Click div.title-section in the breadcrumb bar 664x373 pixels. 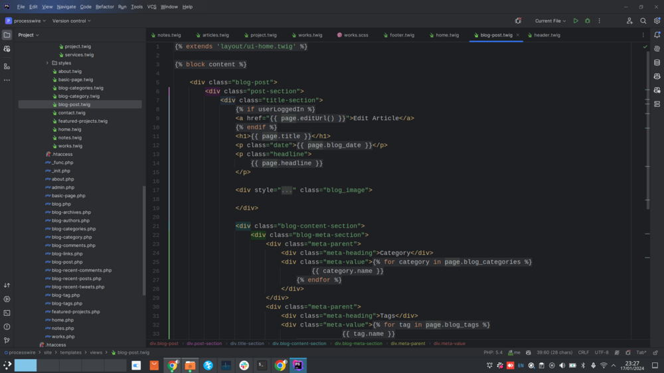(x=247, y=344)
